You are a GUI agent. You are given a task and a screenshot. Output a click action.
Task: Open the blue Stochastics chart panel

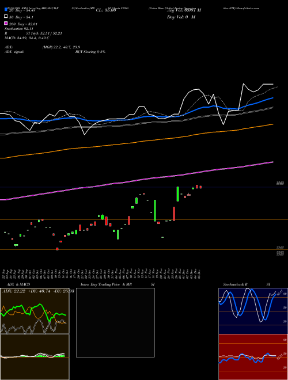[x=253, y=311]
